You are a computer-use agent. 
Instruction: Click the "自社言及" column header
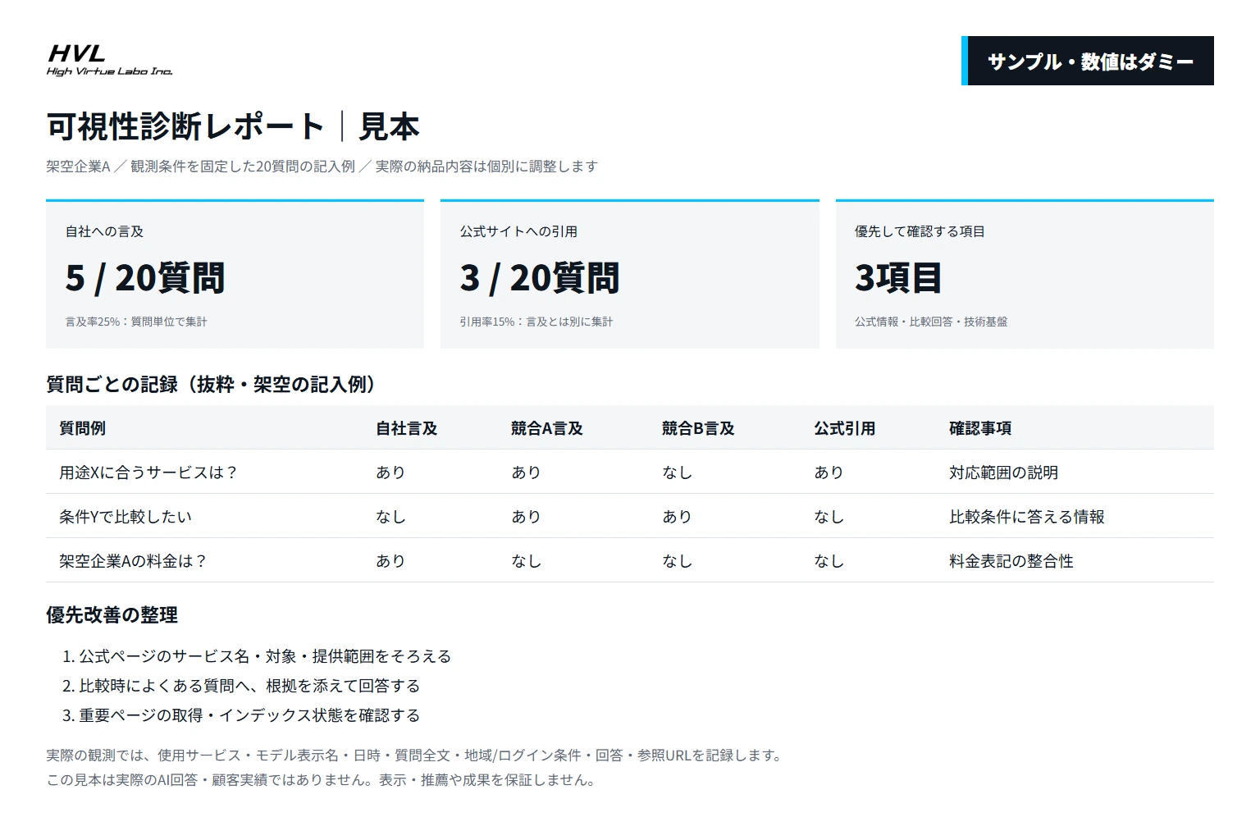(x=407, y=428)
